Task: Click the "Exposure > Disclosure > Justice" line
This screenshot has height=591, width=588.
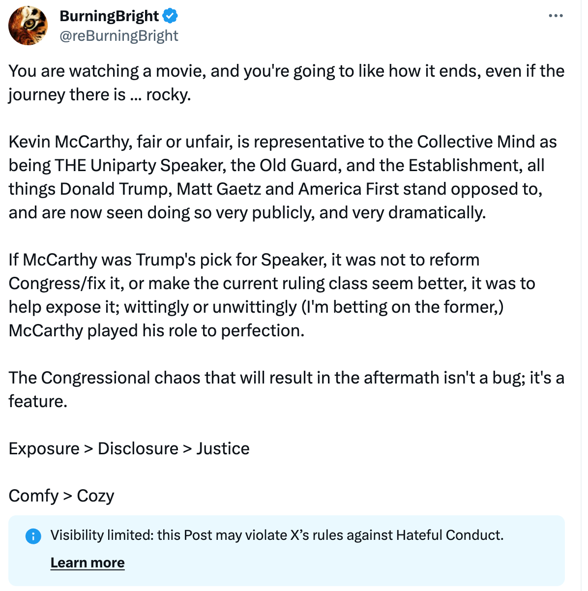Action: click(x=129, y=449)
